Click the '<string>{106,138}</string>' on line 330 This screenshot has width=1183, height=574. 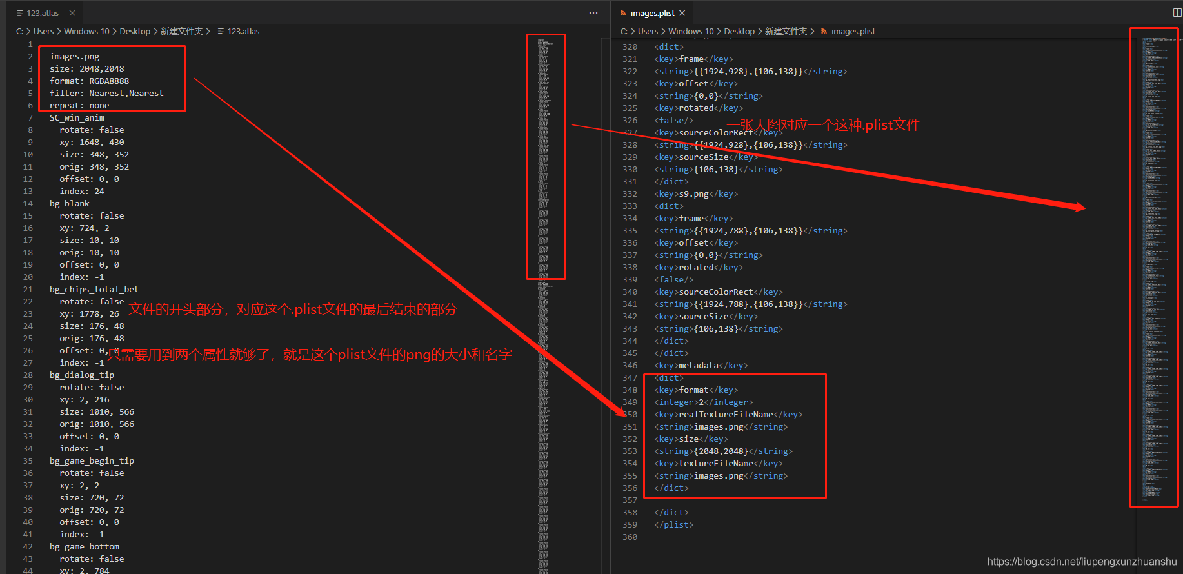[x=719, y=169]
